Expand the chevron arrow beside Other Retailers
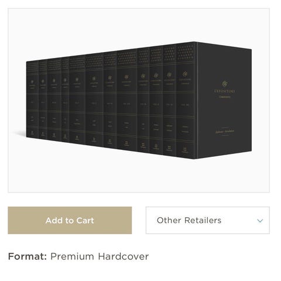This screenshot has width=281, height=281. 260,221
